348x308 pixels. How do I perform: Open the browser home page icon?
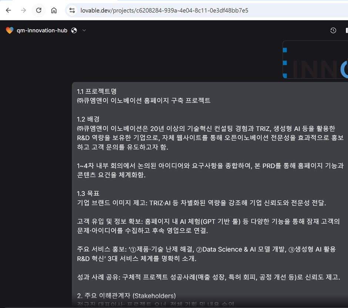point(54,10)
